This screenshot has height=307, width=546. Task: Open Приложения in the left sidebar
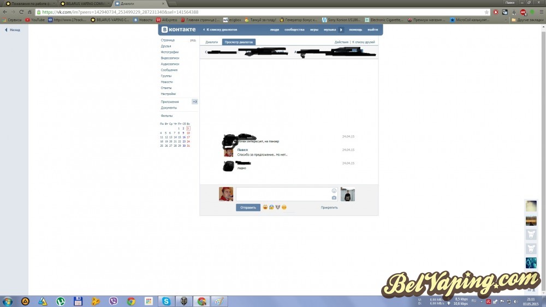(x=170, y=102)
